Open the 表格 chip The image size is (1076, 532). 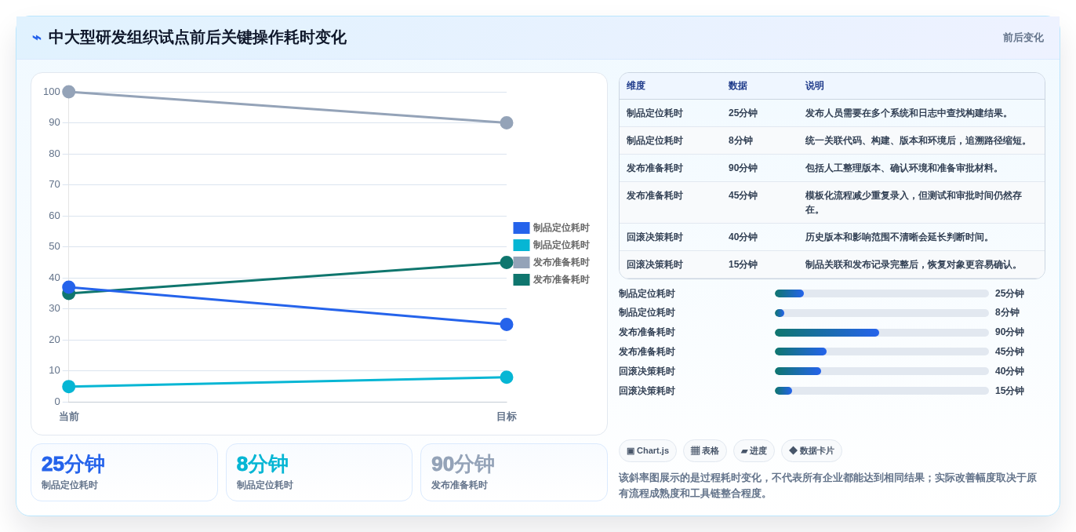[x=705, y=450]
